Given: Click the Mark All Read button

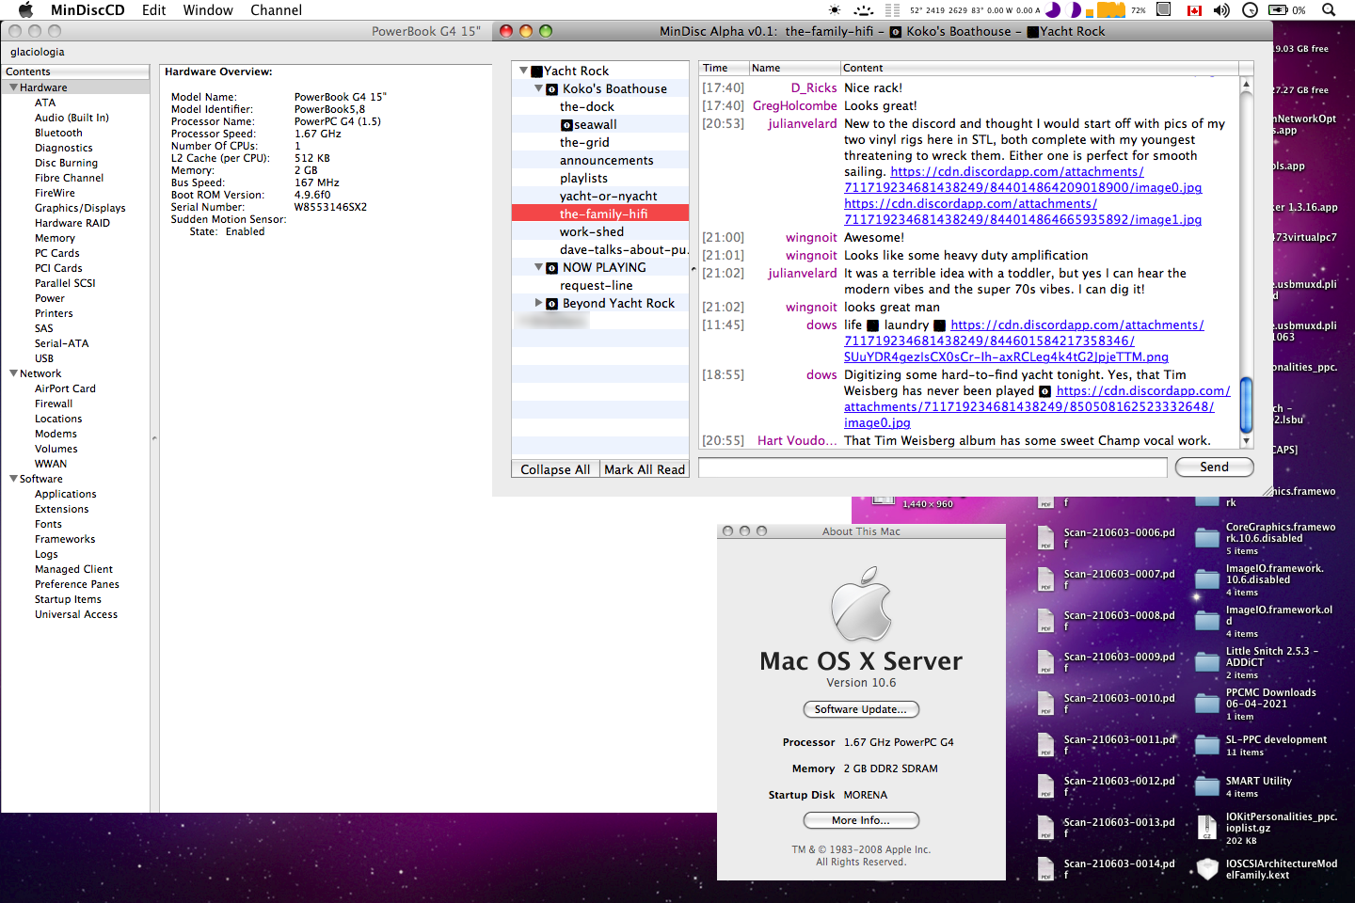Looking at the screenshot, I should coord(645,469).
